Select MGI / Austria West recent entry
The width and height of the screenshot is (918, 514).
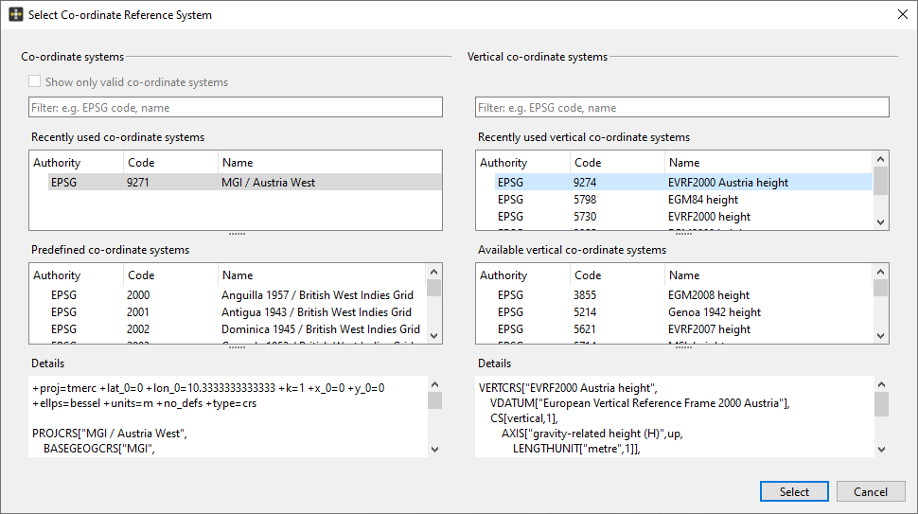pos(245,182)
